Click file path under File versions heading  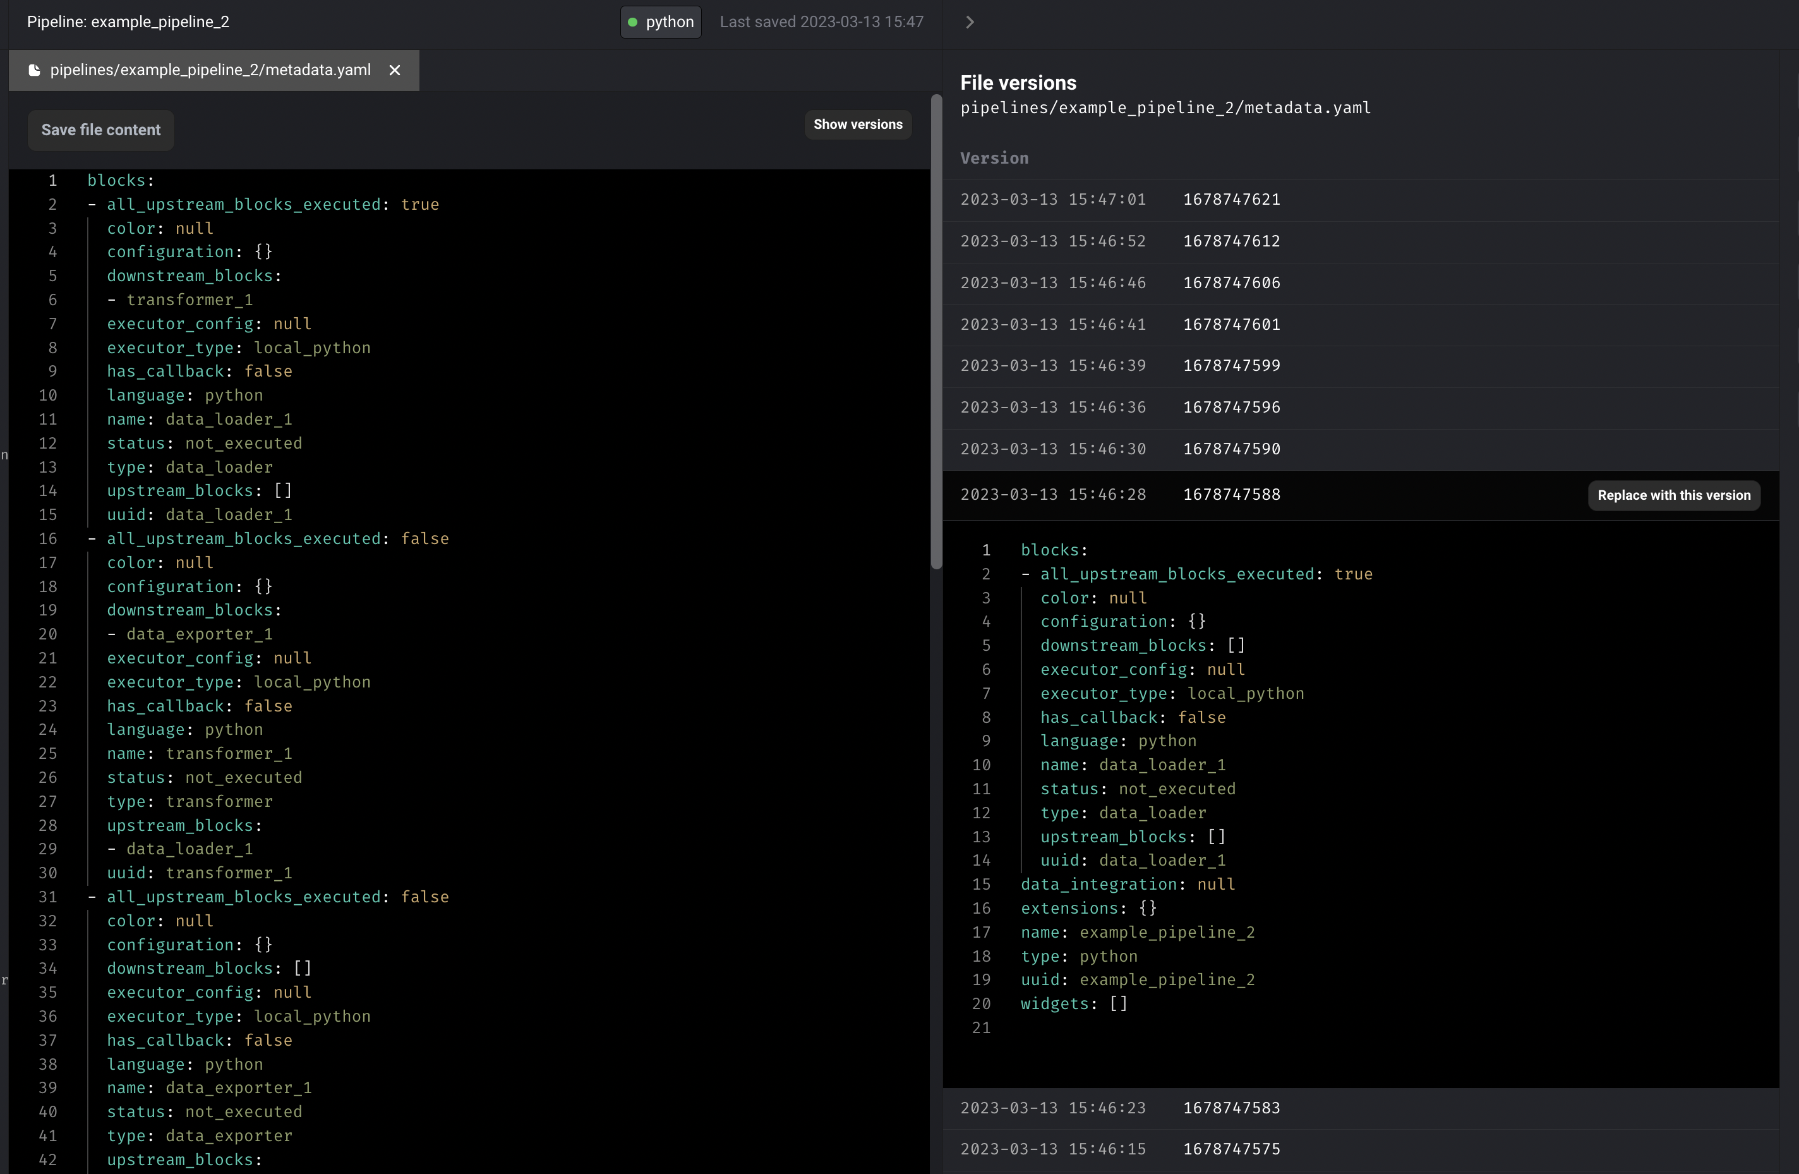pos(1165,108)
